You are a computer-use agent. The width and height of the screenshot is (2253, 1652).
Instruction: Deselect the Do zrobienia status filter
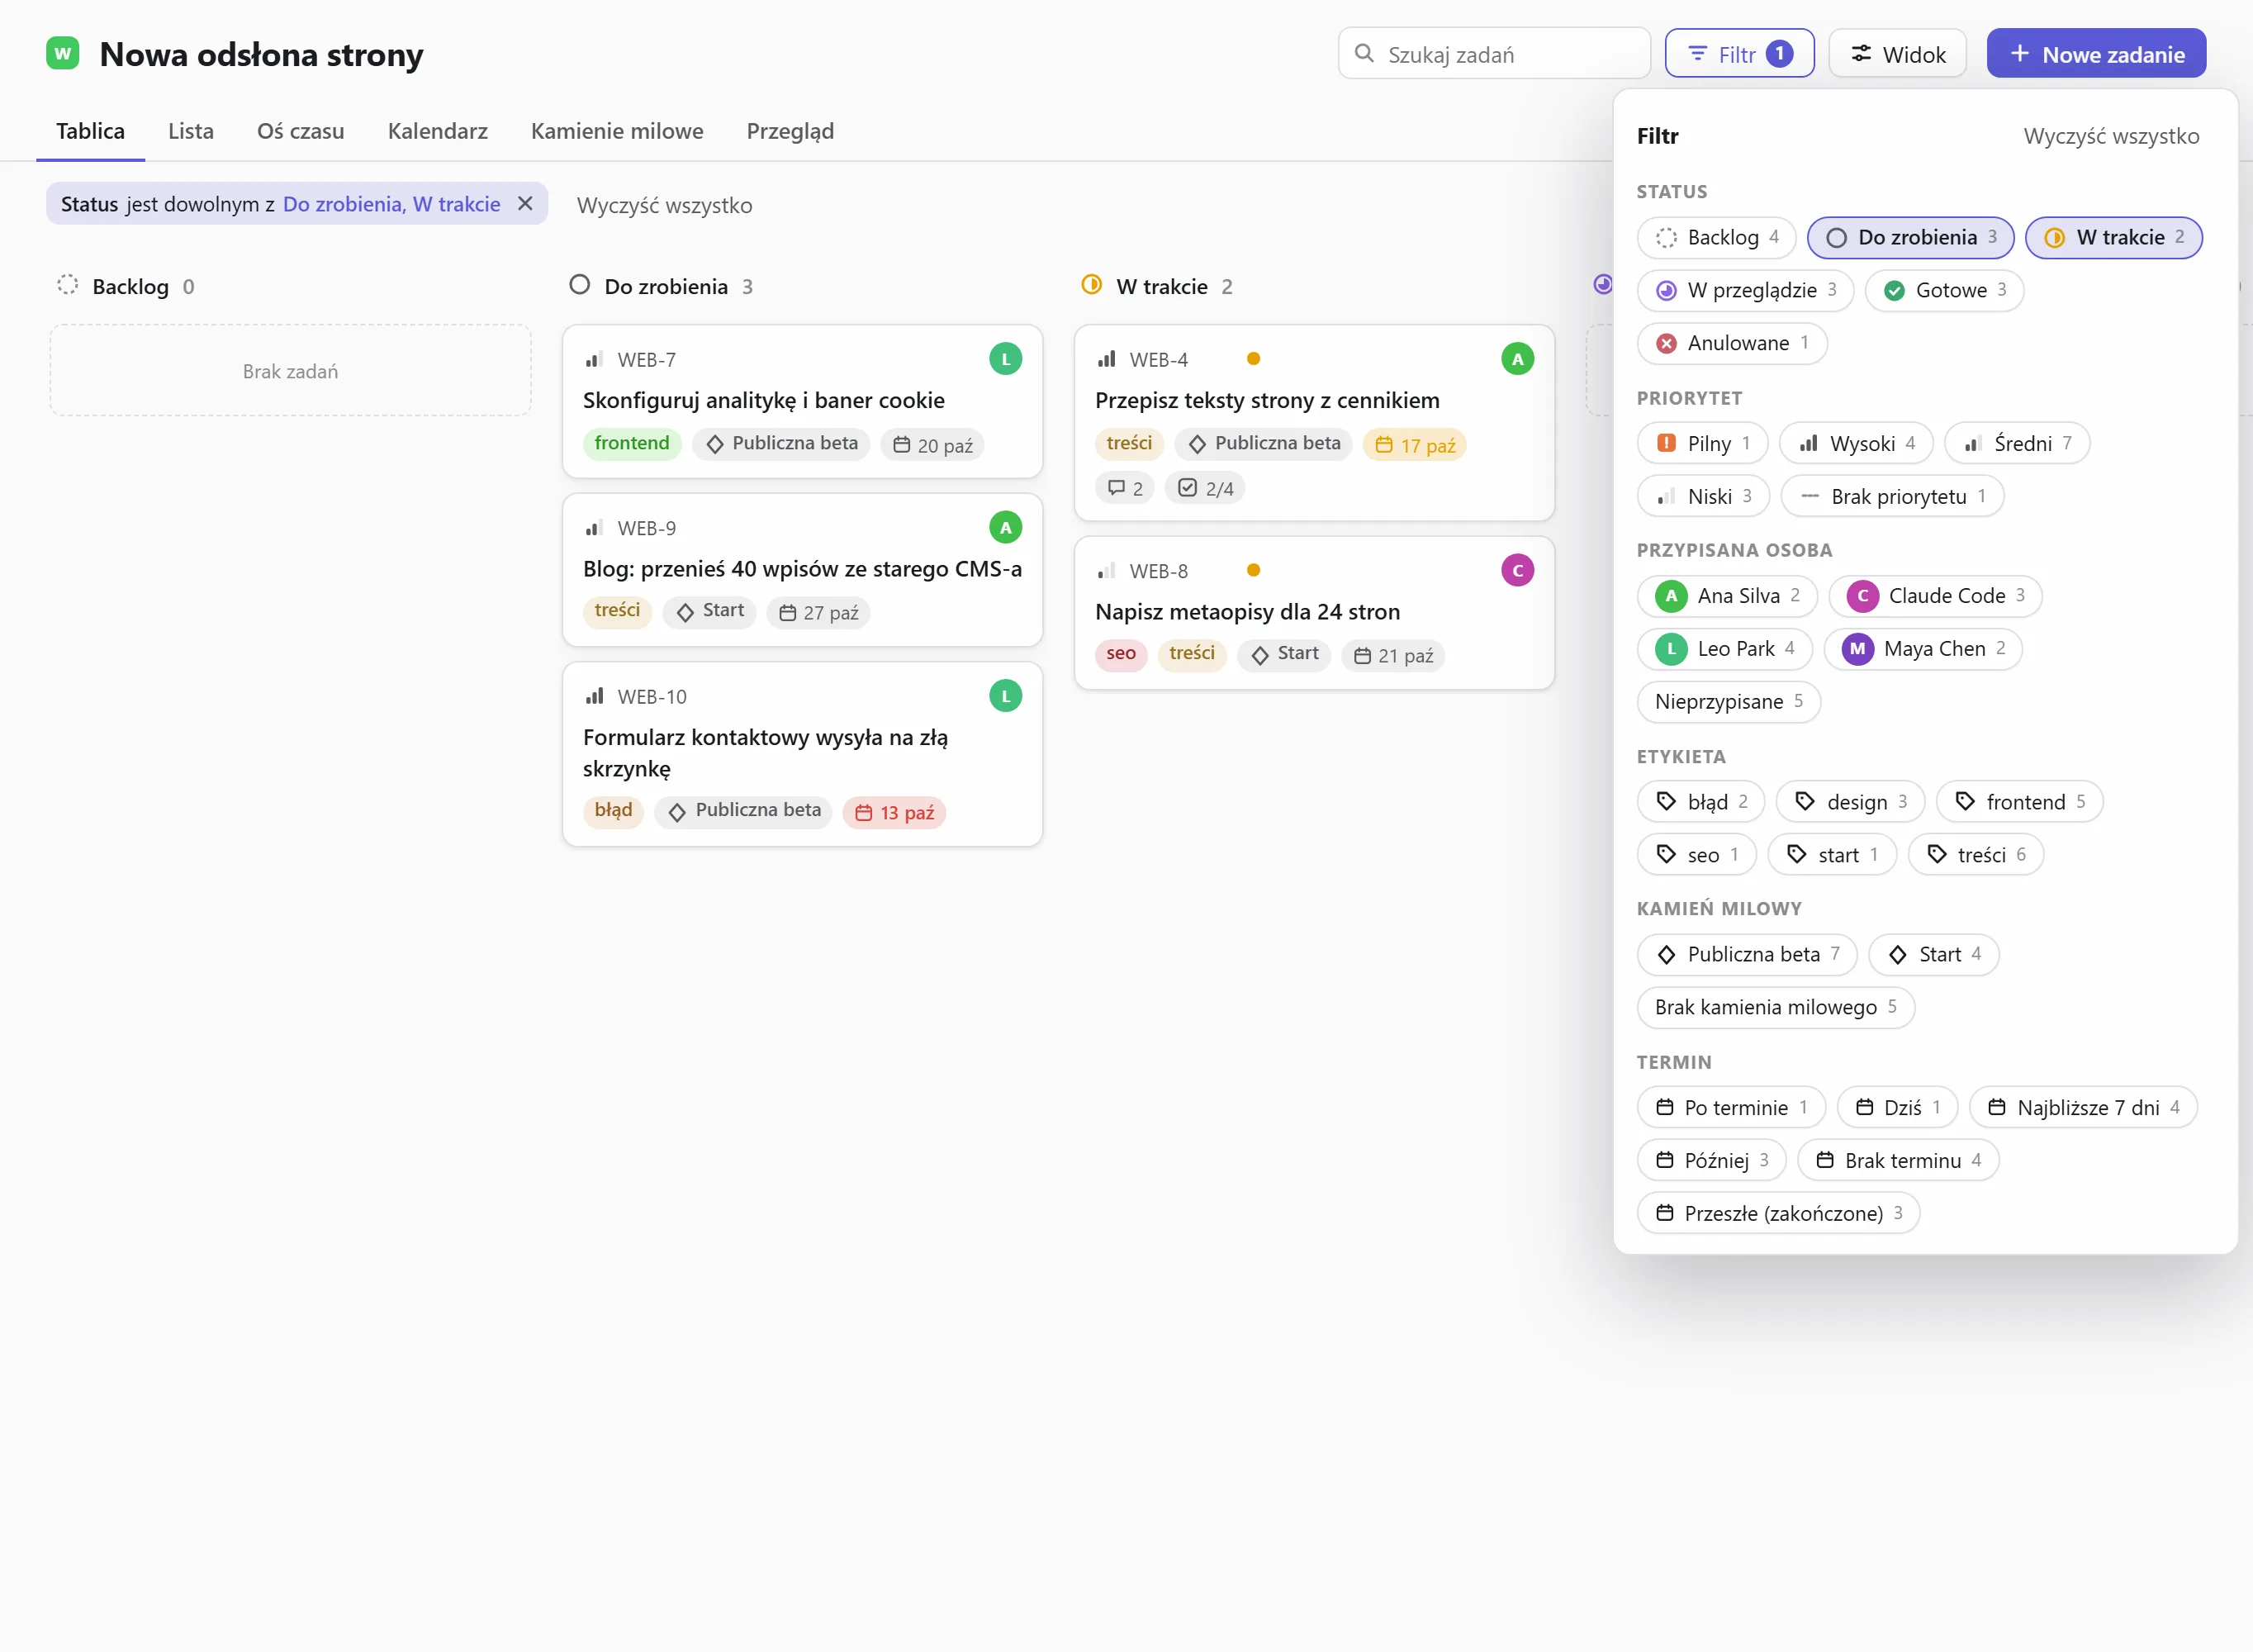1910,238
